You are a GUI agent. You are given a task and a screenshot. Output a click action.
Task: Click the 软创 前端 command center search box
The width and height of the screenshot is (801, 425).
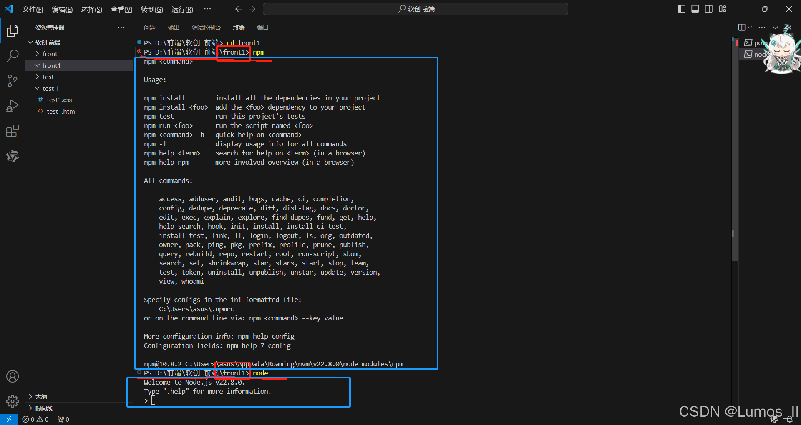pos(416,9)
